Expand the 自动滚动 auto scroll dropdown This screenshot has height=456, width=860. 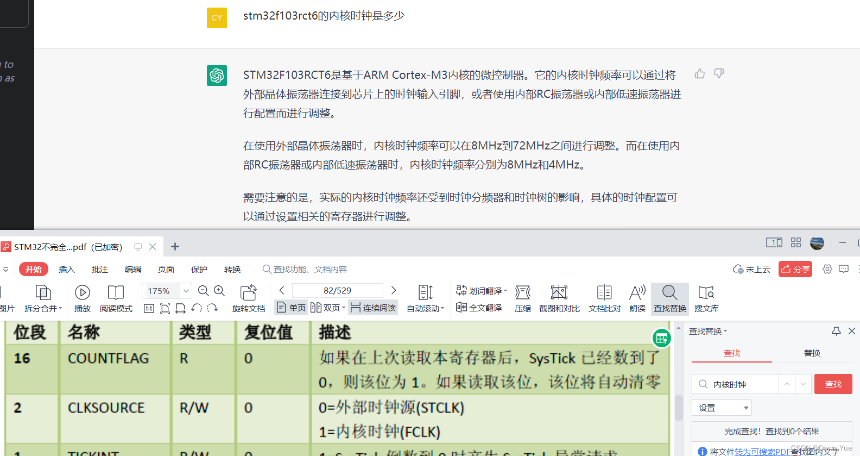pos(442,308)
